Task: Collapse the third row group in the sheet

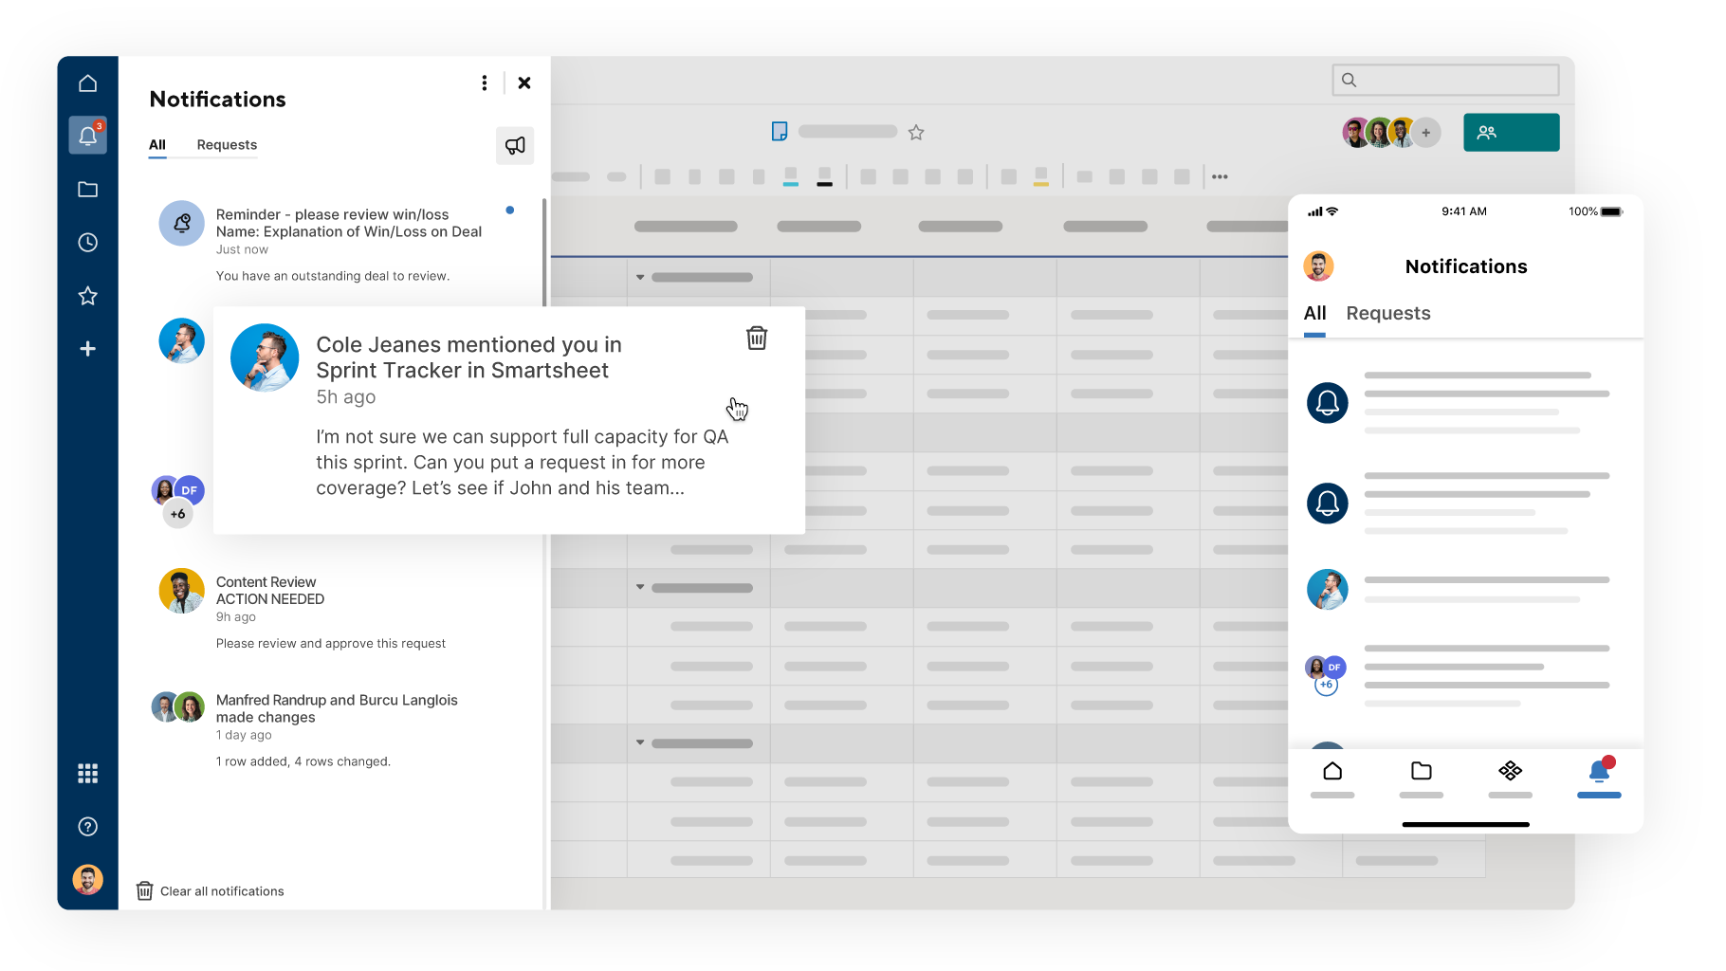Action: 640,742
